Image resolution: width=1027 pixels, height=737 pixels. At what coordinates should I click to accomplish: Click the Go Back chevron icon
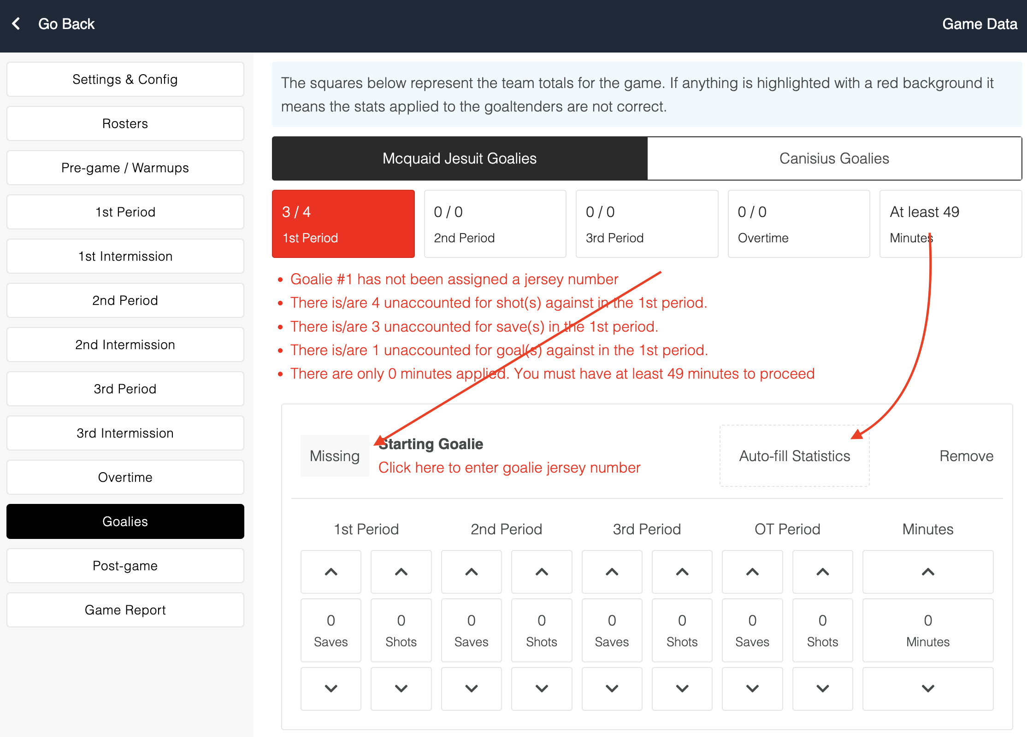(x=17, y=23)
